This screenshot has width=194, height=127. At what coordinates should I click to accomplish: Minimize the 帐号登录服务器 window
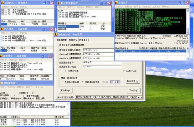tap(101, 3)
